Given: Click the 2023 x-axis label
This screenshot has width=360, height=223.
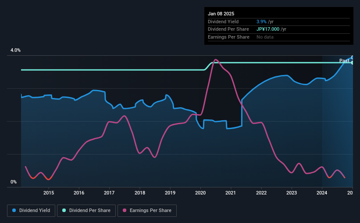Looking at the screenshot, I should [x=292, y=193].
